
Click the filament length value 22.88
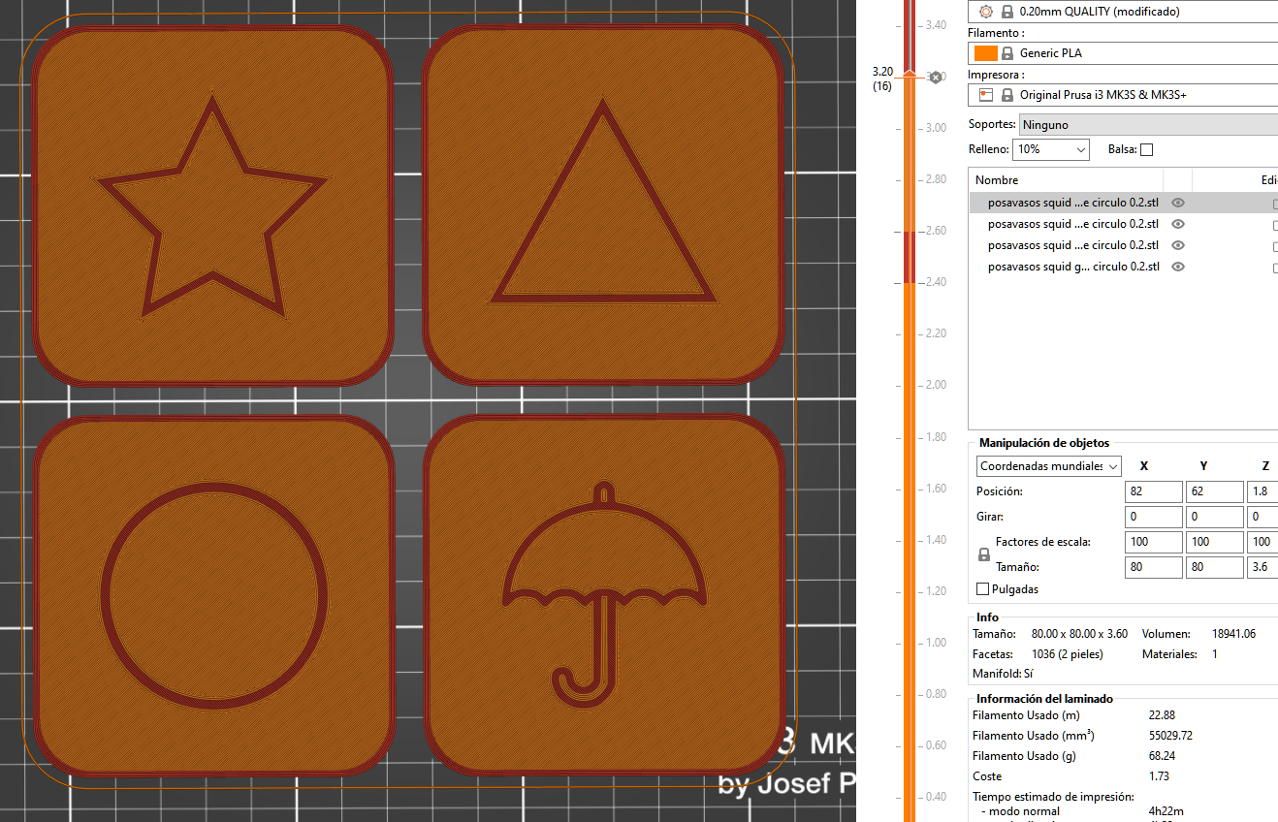pos(1162,715)
